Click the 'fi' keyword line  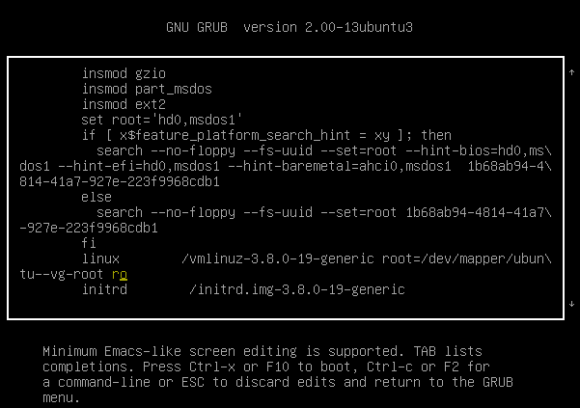click(89, 243)
